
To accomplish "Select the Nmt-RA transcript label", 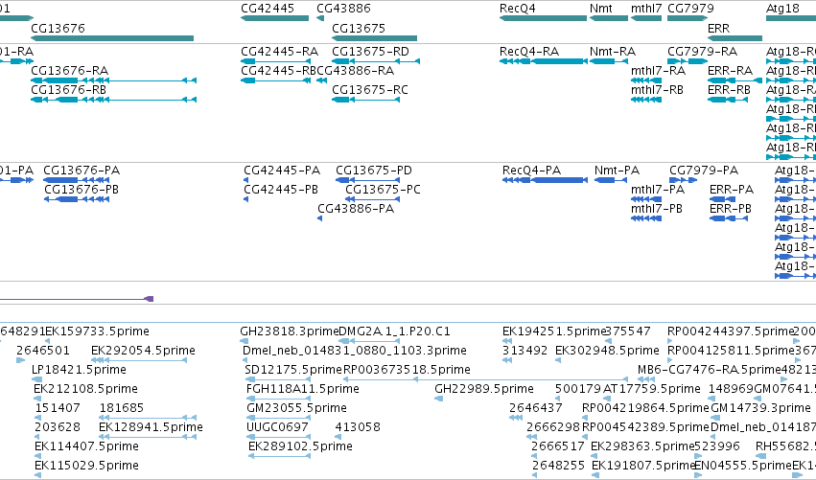I will [613, 52].
